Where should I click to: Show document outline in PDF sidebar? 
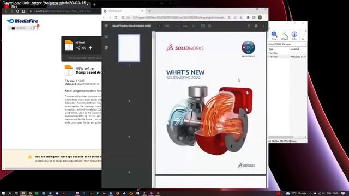tap(106, 47)
